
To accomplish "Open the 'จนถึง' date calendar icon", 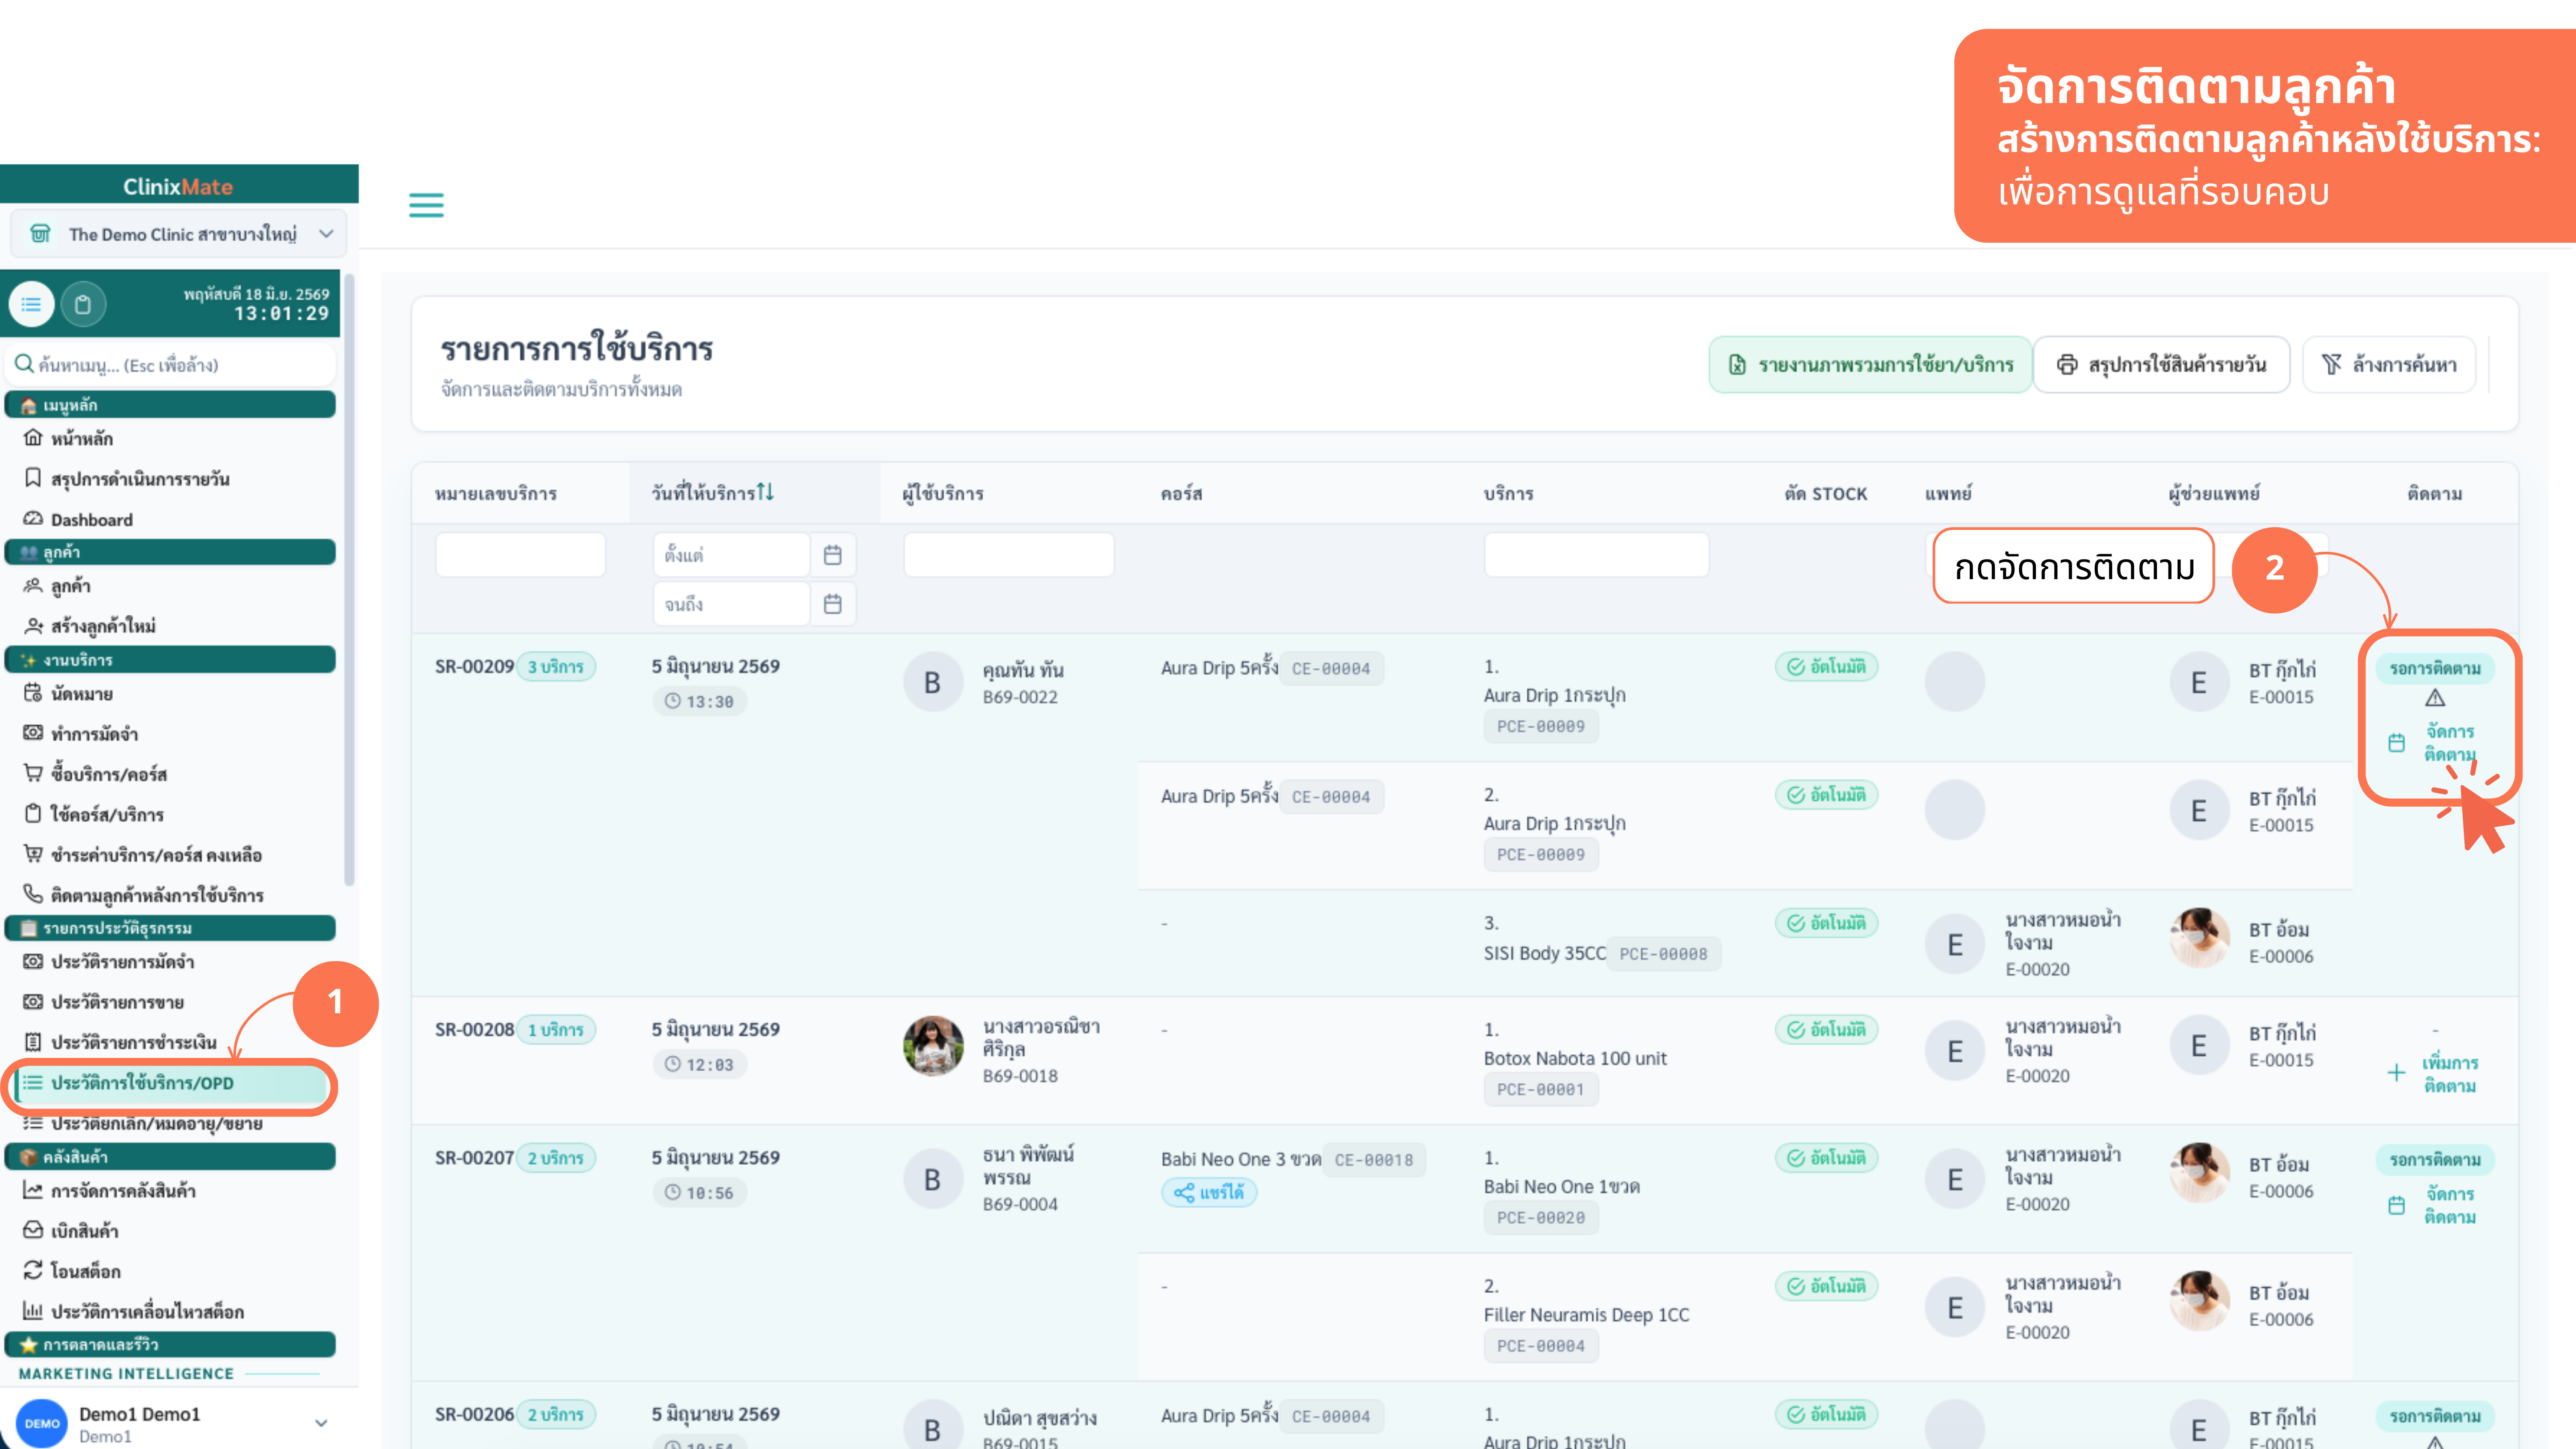I will 833,604.
